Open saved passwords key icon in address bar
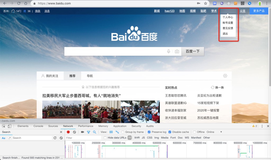271x160 pixels. (198, 3)
